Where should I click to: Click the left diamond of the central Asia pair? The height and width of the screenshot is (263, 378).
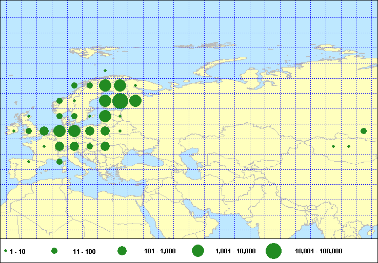click(333, 147)
